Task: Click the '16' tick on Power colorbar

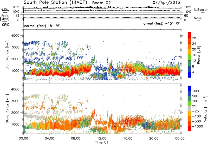Action: pyautogui.click(x=194, y=55)
